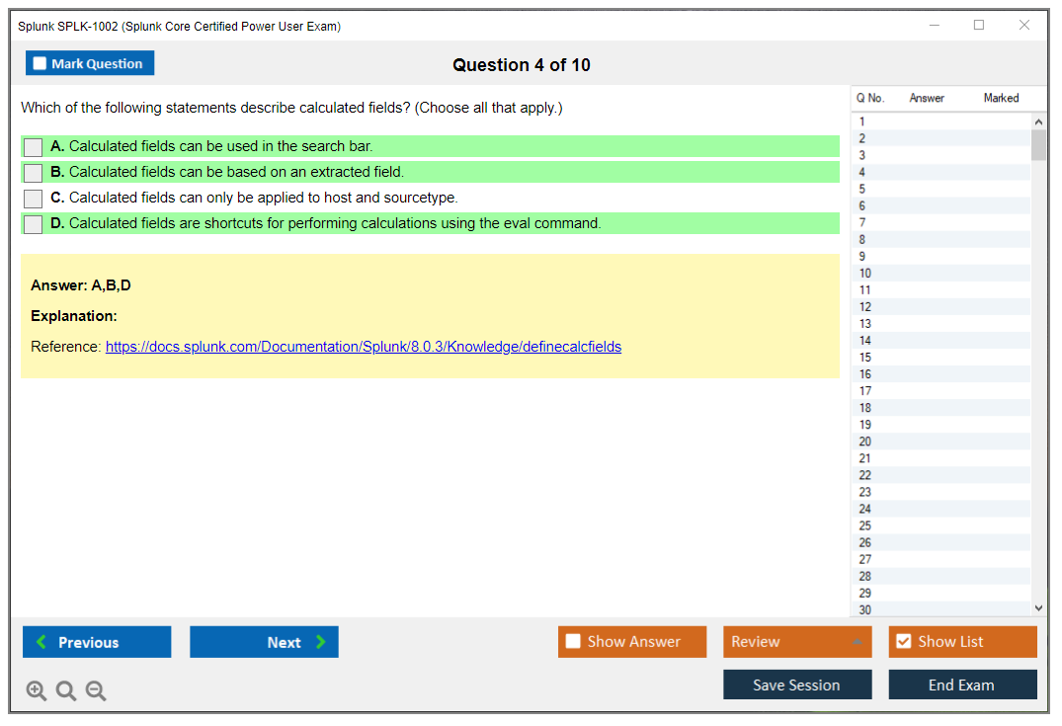Tick the Mark Question checkbox
1062x726 pixels.
[x=40, y=63]
